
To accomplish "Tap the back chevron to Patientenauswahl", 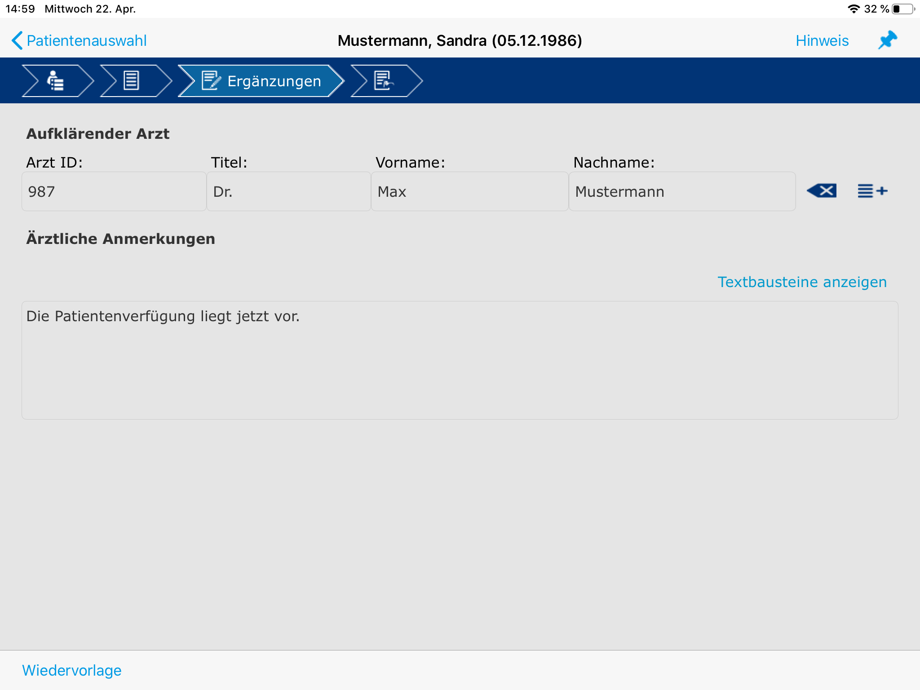I will tap(17, 40).
